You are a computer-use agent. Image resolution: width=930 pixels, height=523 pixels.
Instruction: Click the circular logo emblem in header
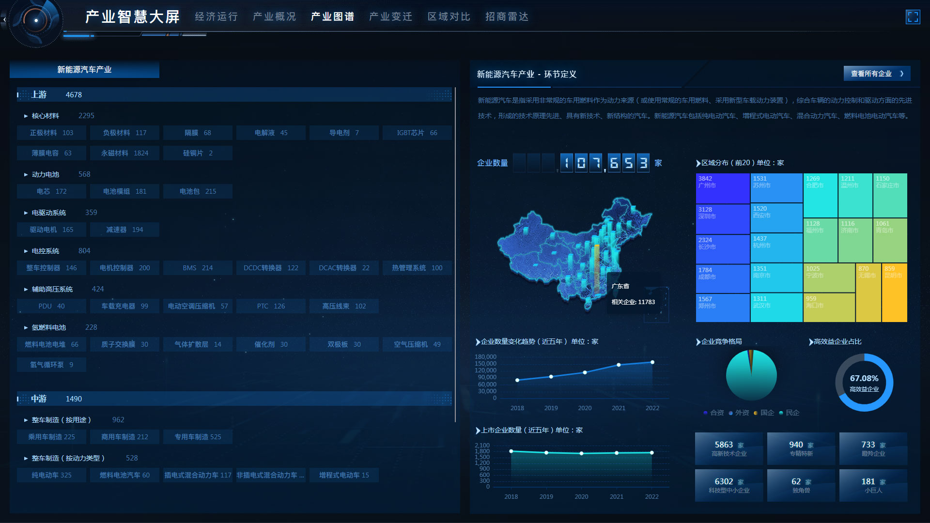(x=36, y=20)
